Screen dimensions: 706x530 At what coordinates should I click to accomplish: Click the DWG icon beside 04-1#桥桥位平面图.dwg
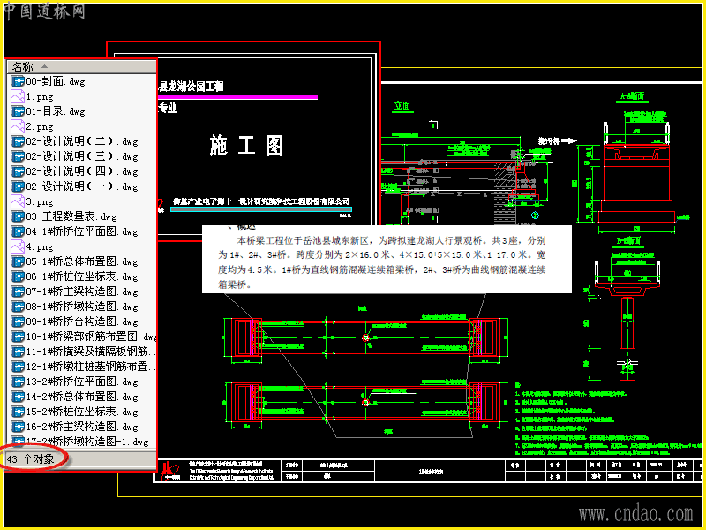click(x=18, y=231)
